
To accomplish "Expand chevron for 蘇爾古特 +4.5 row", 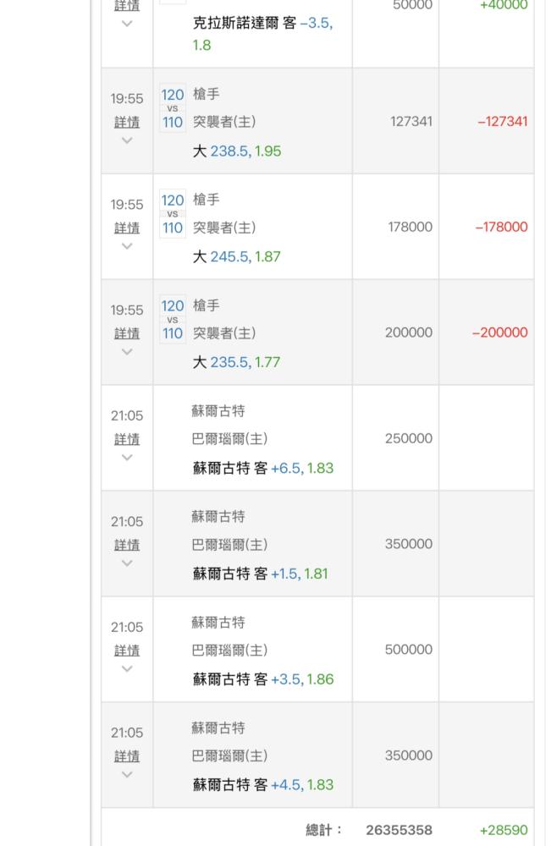I will (x=127, y=775).
